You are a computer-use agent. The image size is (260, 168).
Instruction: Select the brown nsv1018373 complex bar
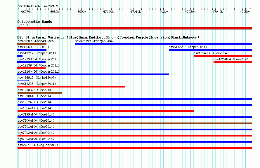coord(39,93)
